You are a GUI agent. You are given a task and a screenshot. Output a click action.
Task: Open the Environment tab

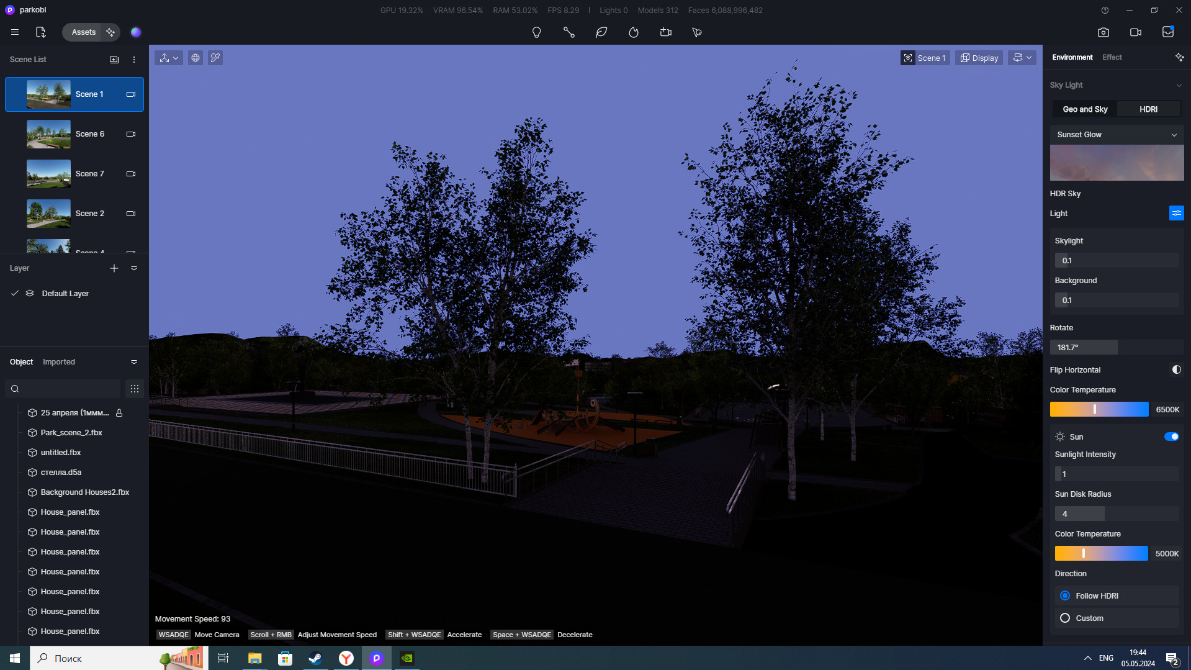[1072, 57]
